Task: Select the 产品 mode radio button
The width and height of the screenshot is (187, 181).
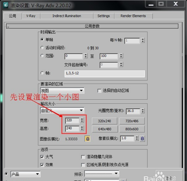Action: [6, 174]
